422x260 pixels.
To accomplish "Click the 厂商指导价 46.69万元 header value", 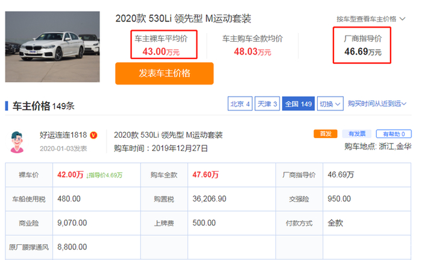I will coord(363,51).
